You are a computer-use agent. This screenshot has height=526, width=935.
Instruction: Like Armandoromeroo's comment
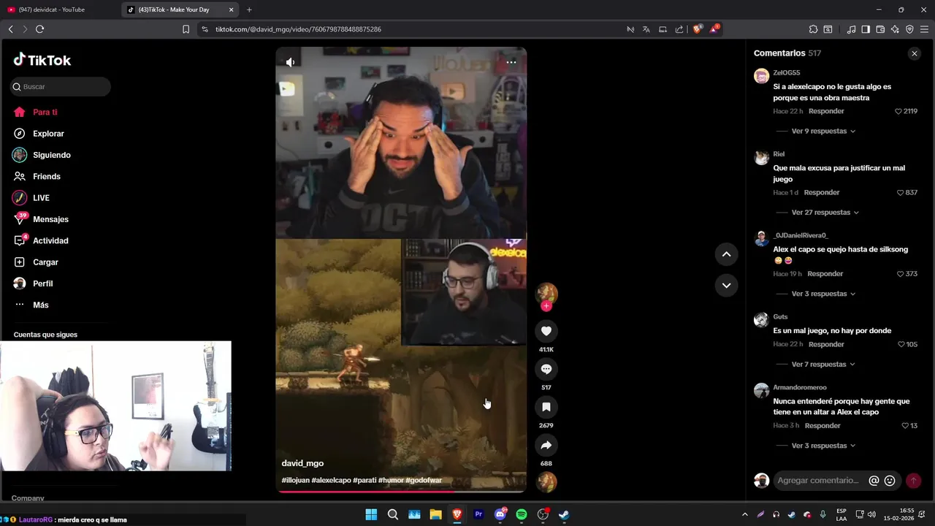coord(905,426)
